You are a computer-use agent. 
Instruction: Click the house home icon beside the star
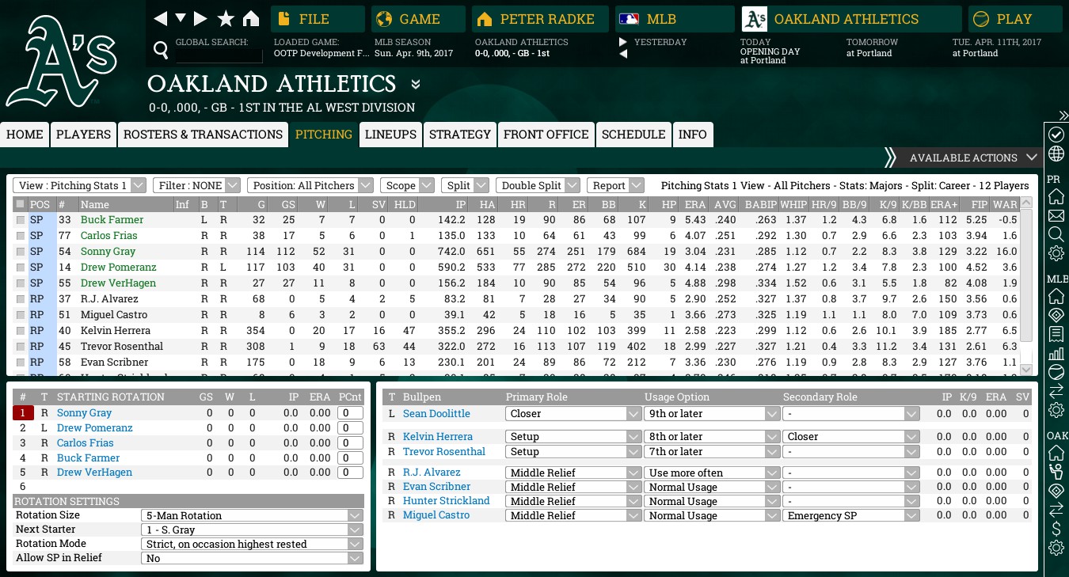[x=251, y=18]
